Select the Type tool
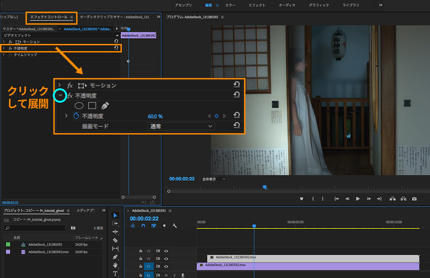The image size is (430, 278). click(x=116, y=274)
